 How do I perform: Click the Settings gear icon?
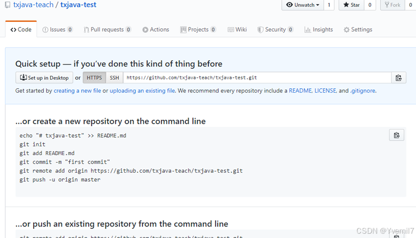click(x=346, y=30)
